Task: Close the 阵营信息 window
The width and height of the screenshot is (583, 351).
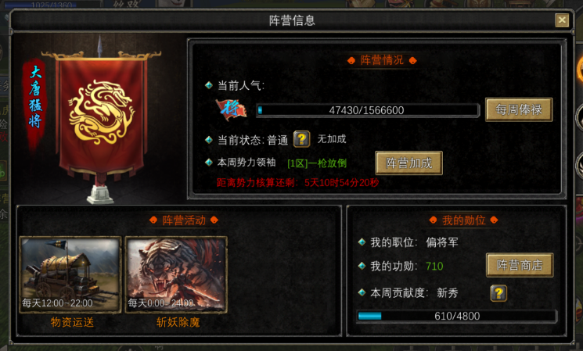Action: pos(562,20)
